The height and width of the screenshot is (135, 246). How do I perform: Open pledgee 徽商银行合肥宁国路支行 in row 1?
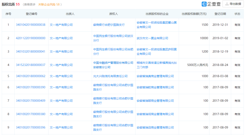point(109,25)
